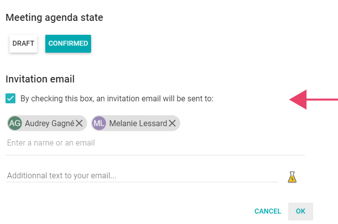Set agenda state to CONFIRMED
The height and width of the screenshot is (224, 338).
(x=68, y=44)
